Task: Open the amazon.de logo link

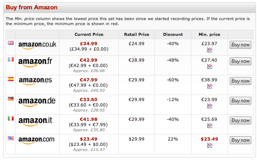Action: click(37, 101)
